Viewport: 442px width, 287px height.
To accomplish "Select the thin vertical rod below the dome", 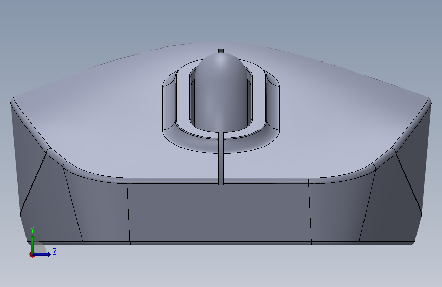I will (221, 159).
